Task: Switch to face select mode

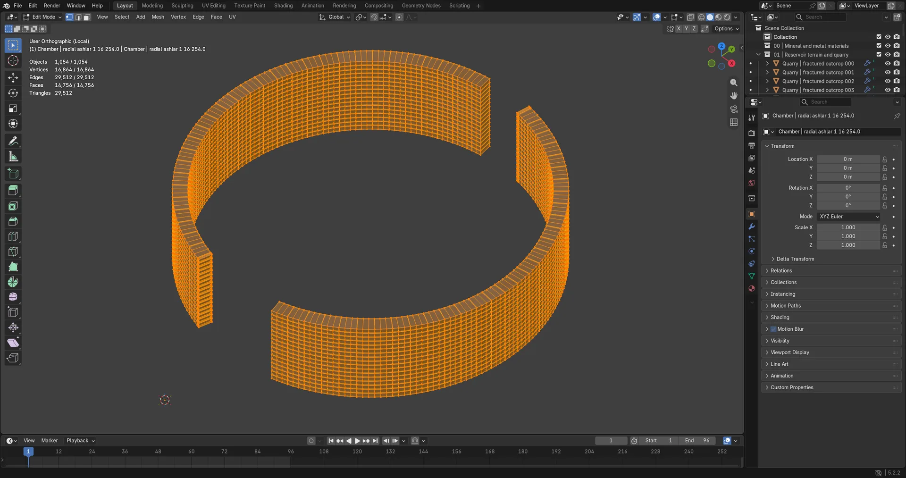Action: click(x=87, y=17)
